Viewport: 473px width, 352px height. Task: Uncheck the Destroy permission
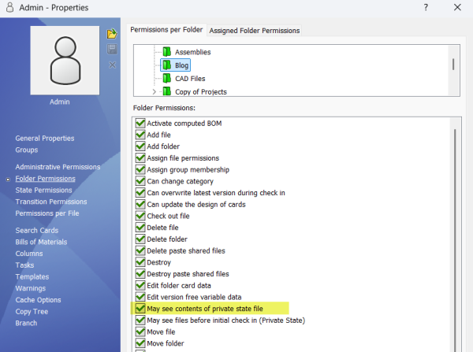point(140,262)
